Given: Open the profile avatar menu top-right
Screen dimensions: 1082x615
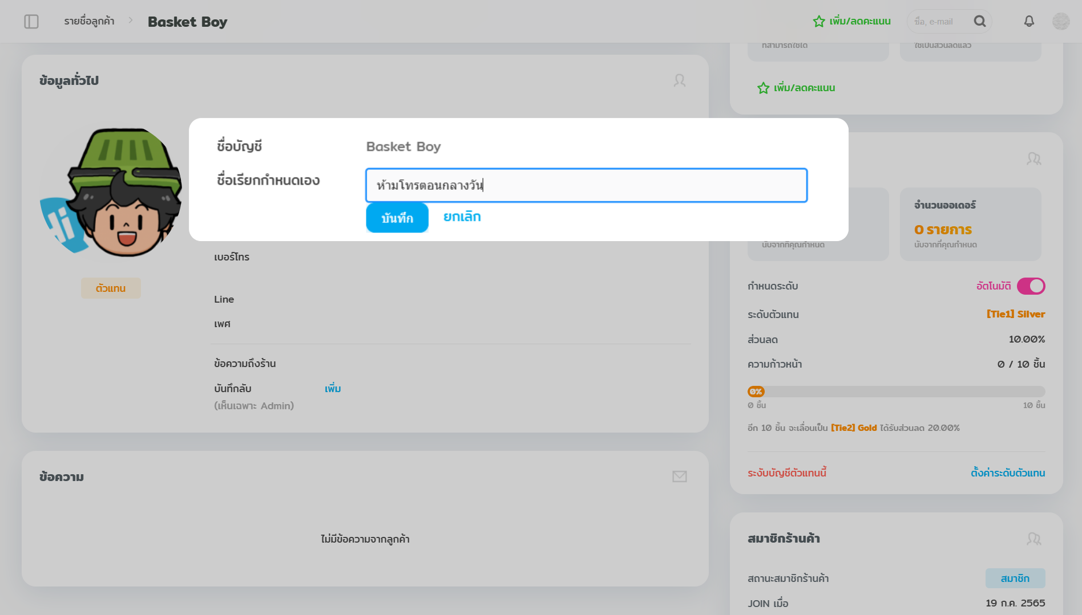Looking at the screenshot, I should pos(1061,21).
